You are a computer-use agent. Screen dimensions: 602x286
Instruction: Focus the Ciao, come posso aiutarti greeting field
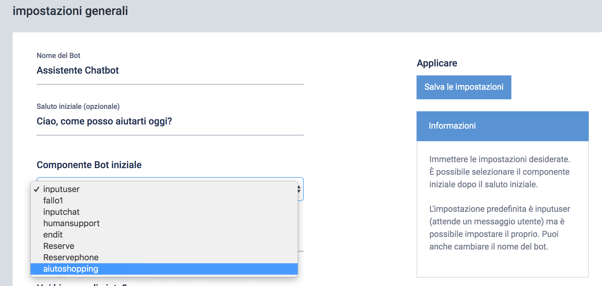170,121
